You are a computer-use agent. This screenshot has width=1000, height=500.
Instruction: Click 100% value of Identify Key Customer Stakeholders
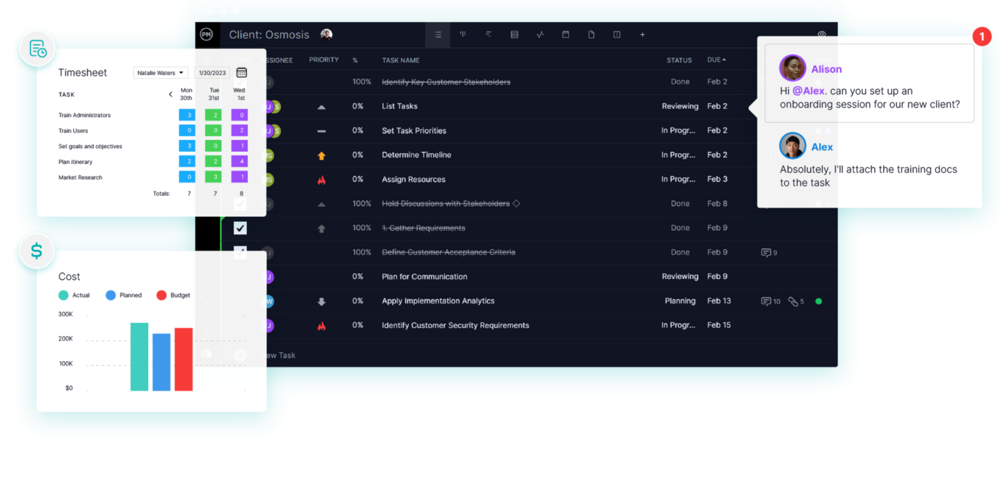click(x=361, y=82)
